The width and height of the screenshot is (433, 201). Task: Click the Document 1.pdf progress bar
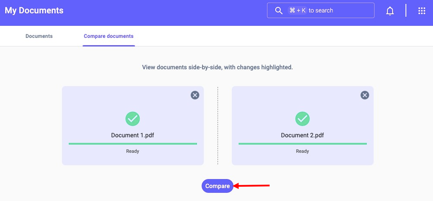(x=132, y=144)
